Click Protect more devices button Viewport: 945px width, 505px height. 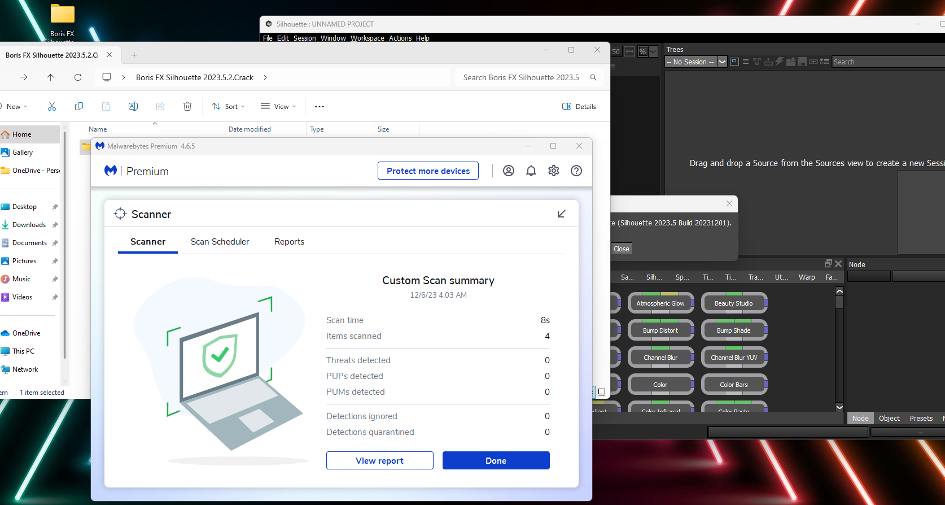(x=428, y=171)
